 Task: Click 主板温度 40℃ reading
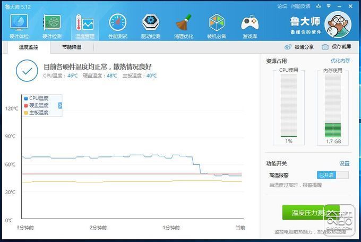[140, 76]
